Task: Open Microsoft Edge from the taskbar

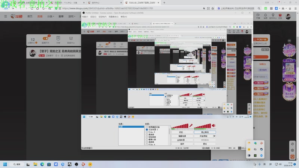Action: coord(42,164)
